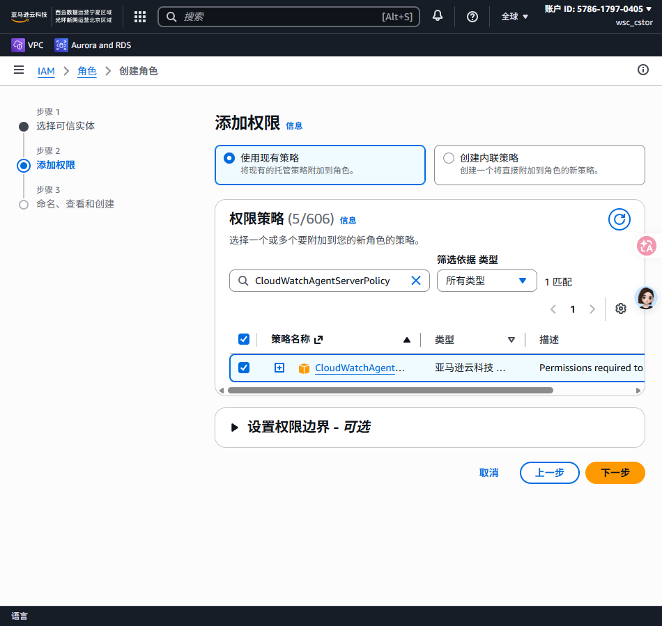Click the 取消 button

[488, 473]
